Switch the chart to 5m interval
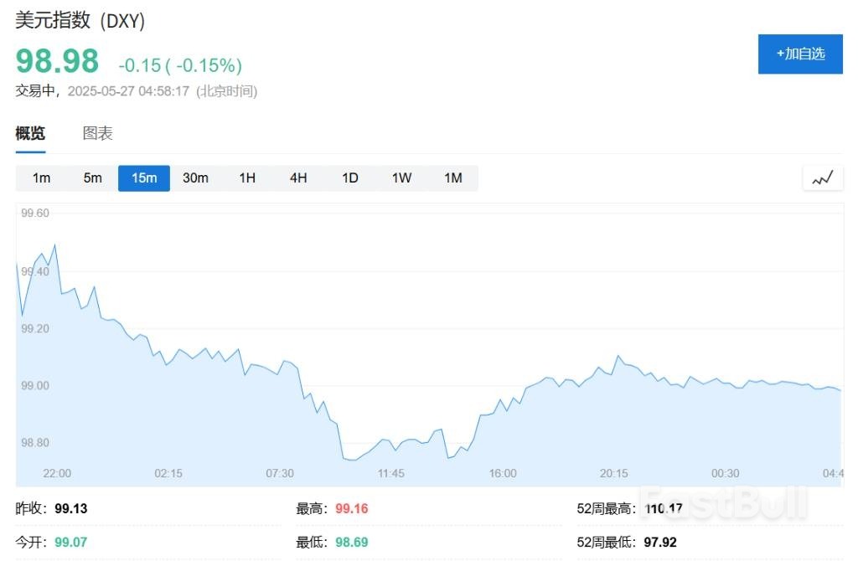 (x=92, y=178)
